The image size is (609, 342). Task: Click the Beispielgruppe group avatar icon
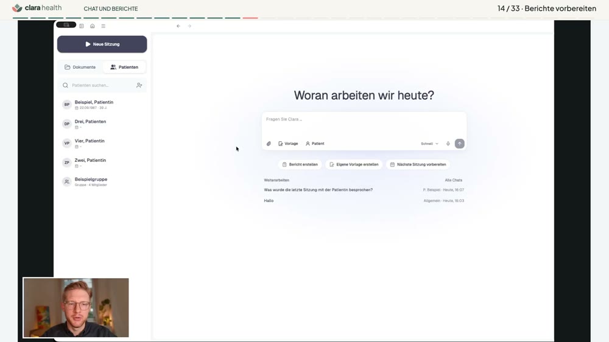[67, 182]
